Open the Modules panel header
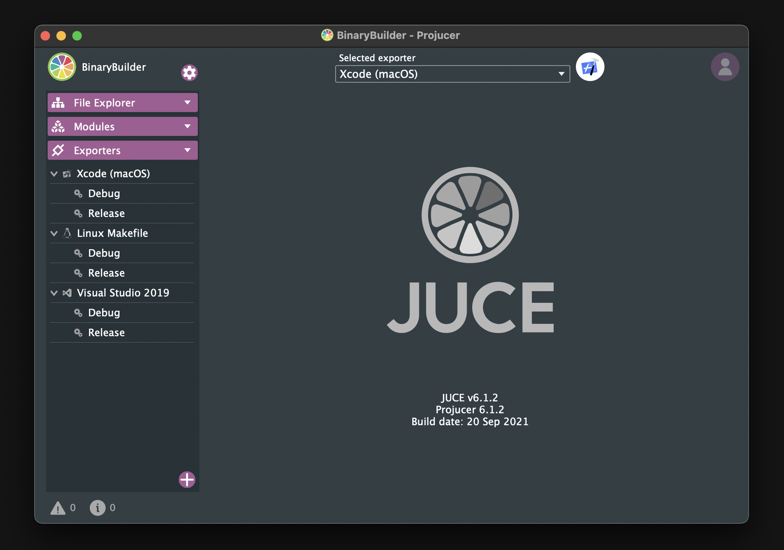 (123, 127)
